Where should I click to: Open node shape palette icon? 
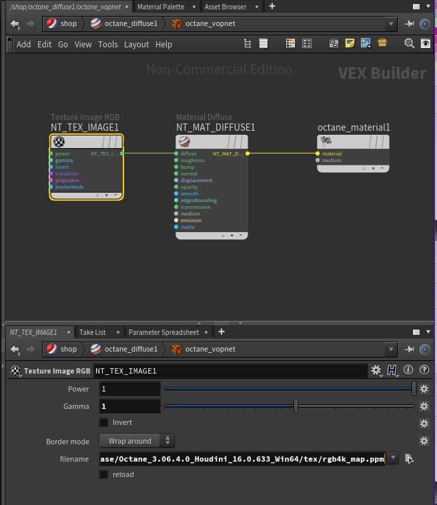pos(307,43)
